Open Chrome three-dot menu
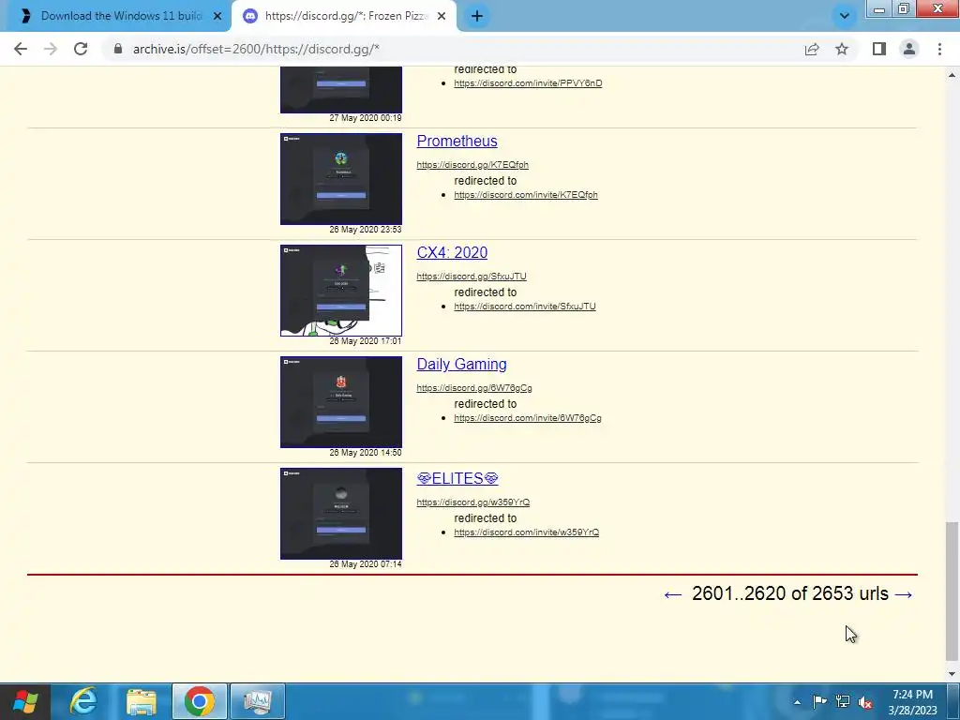The width and height of the screenshot is (960, 720). click(939, 49)
